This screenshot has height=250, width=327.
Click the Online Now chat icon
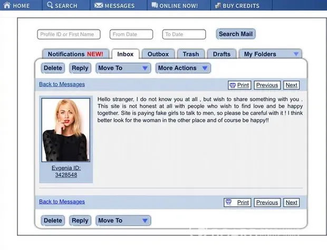click(155, 5)
